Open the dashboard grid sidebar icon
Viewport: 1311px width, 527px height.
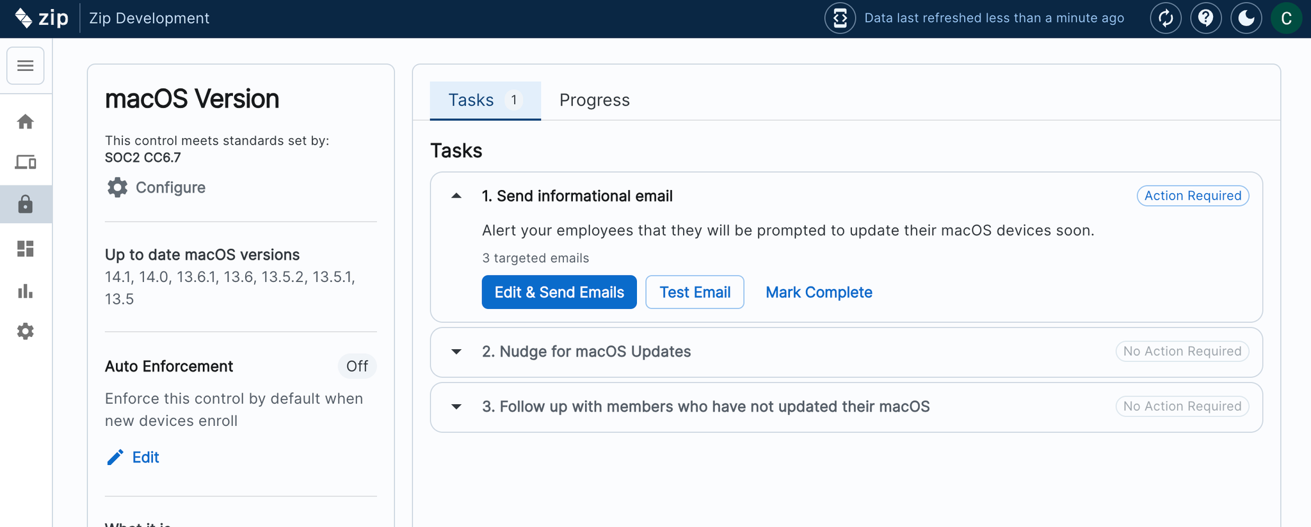[x=26, y=248]
